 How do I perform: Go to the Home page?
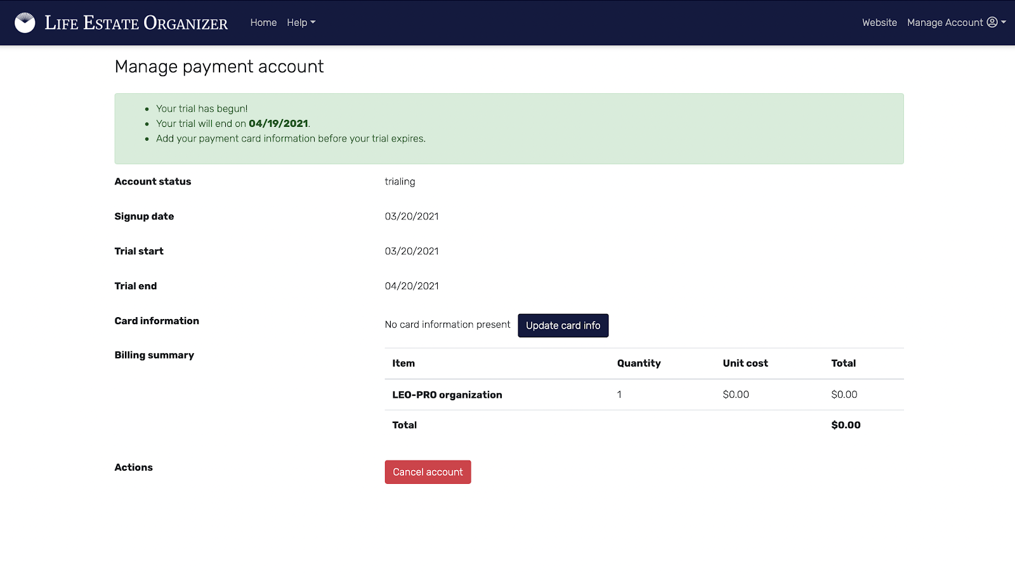pos(263,23)
